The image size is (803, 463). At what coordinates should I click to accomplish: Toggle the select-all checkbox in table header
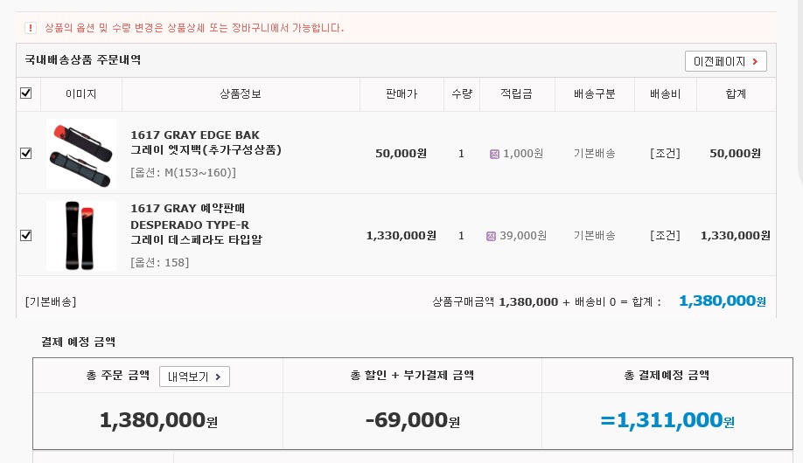[x=25, y=93]
